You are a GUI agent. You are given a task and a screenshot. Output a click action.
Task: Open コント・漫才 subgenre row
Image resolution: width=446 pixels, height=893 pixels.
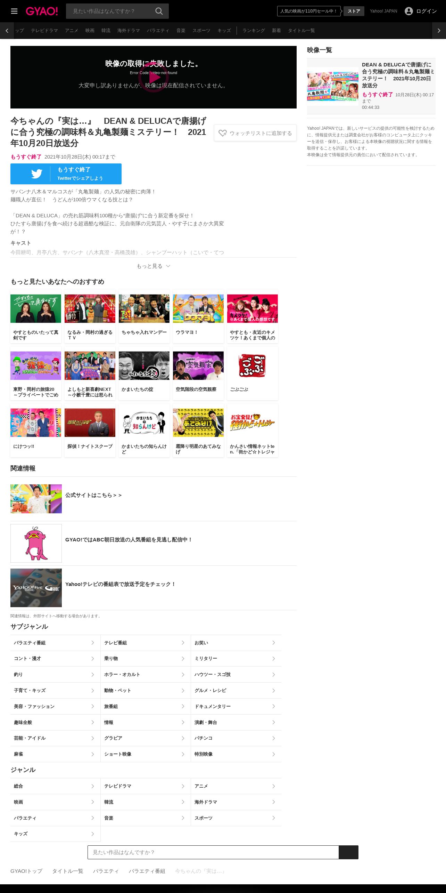click(55, 659)
